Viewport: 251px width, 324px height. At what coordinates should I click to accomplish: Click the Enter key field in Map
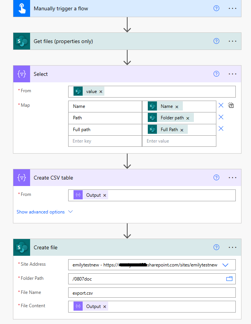[105, 141]
